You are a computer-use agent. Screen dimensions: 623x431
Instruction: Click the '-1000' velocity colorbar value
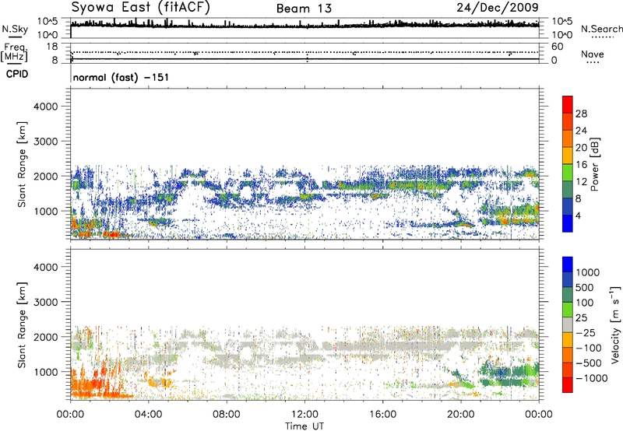tap(592, 378)
